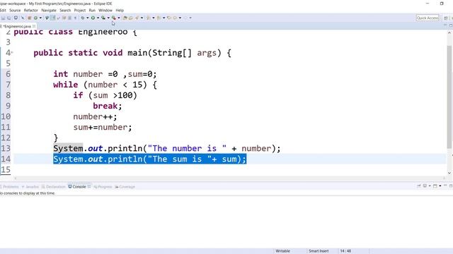Minimize the editor area
The image size is (453, 254).
click(445, 25)
